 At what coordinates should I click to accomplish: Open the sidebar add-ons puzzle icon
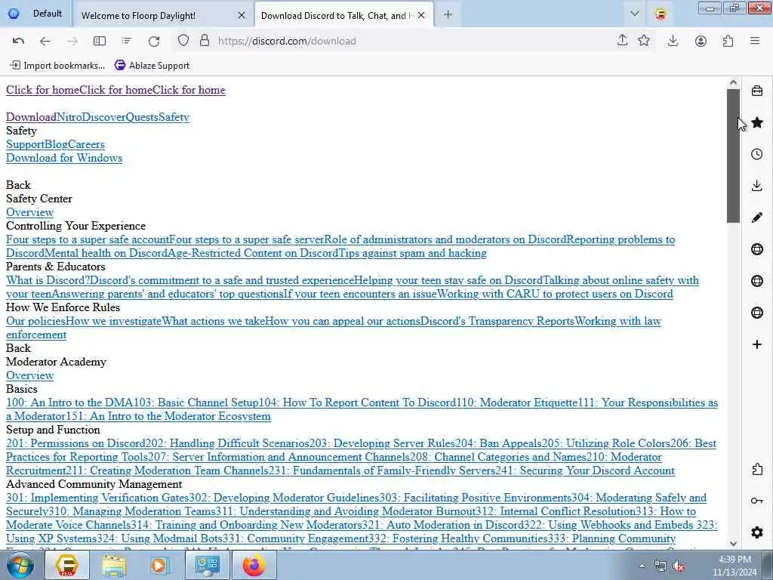click(x=757, y=469)
